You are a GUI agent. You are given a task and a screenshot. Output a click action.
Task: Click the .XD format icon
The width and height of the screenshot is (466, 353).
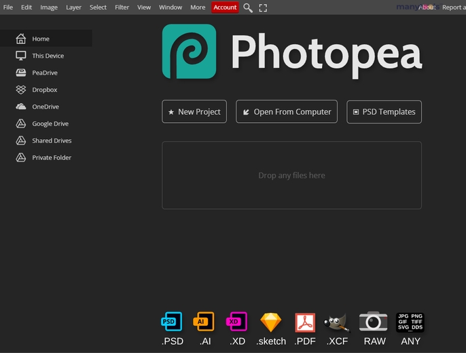237,322
